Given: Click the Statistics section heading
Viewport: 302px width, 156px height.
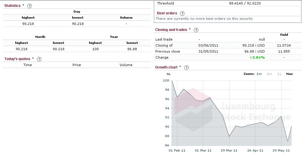Looking at the screenshot, I should click(x=12, y=6).
